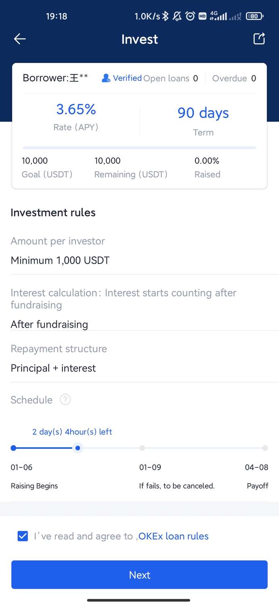Open the share icon in header

(x=259, y=38)
